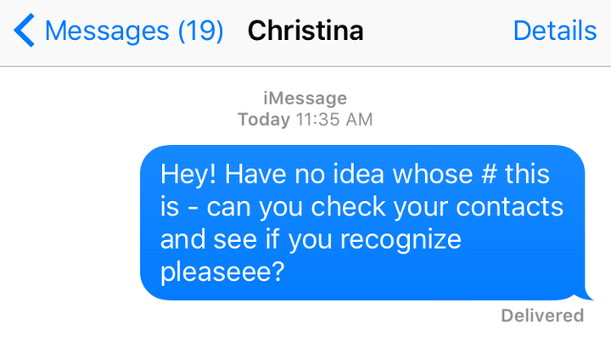611x364 pixels.
Task: Click the Today date label
Action: click(264, 120)
